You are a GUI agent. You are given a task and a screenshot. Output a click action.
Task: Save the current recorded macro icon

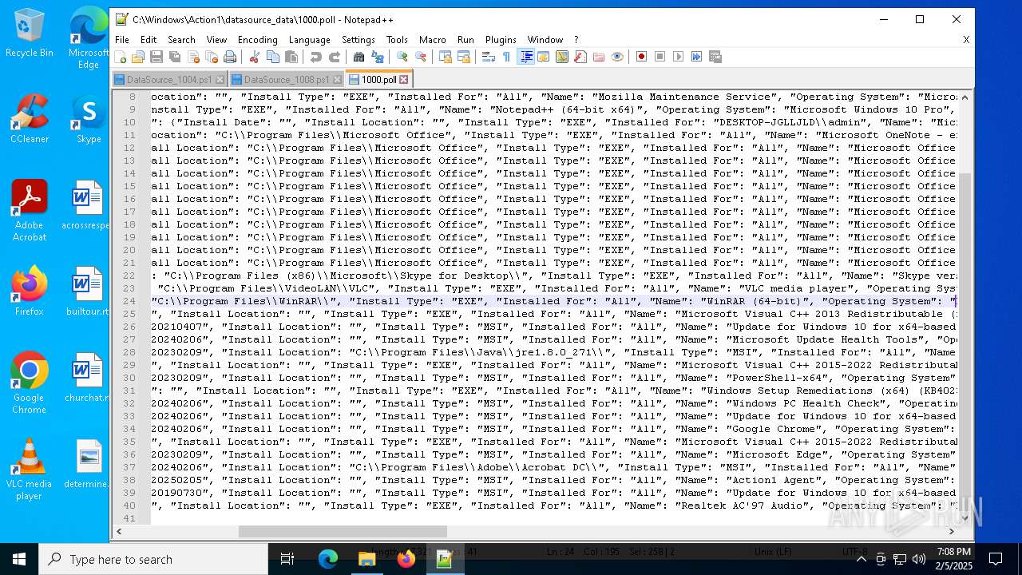[715, 57]
